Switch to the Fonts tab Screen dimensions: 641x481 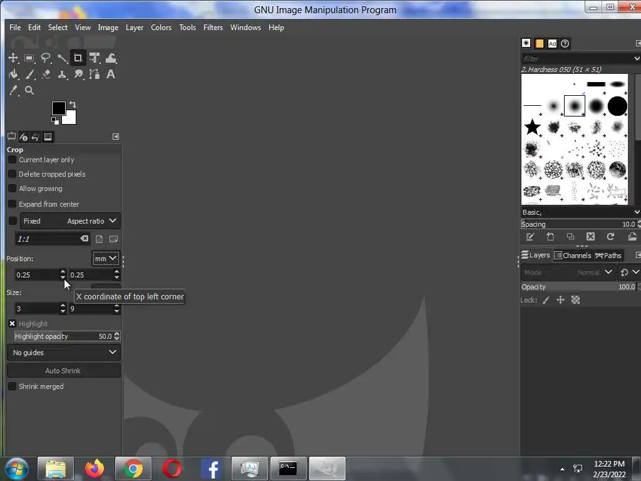coord(552,43)
